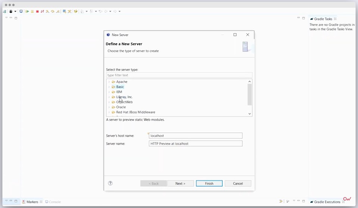The image size is (358, 208).
Task: Expand the IBM server folder
Action: pyautogui.click(x=109, y=92)
